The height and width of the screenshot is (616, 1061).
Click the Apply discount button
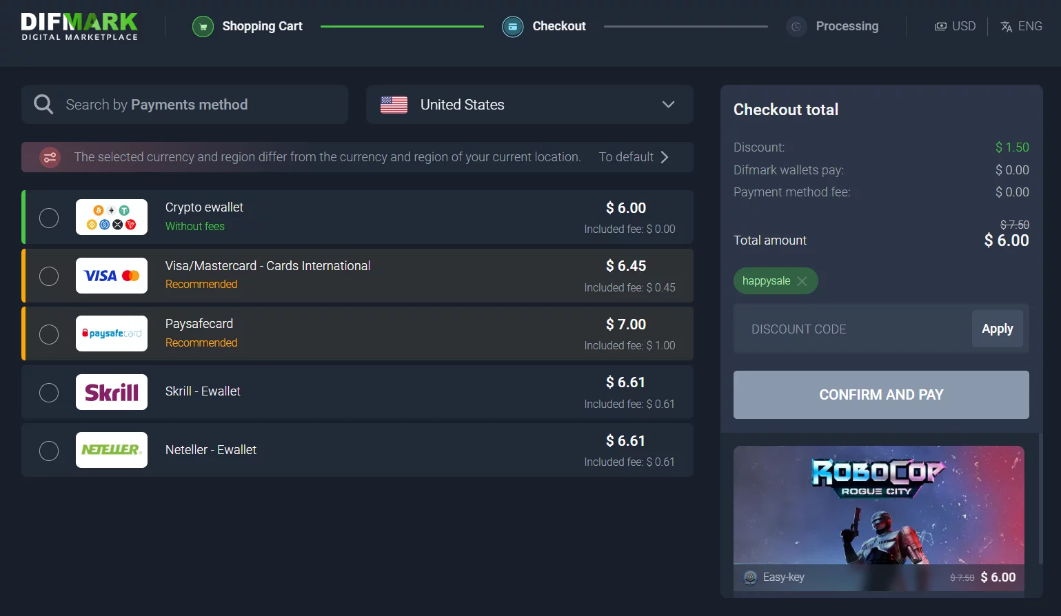click(x=998, y=329)
